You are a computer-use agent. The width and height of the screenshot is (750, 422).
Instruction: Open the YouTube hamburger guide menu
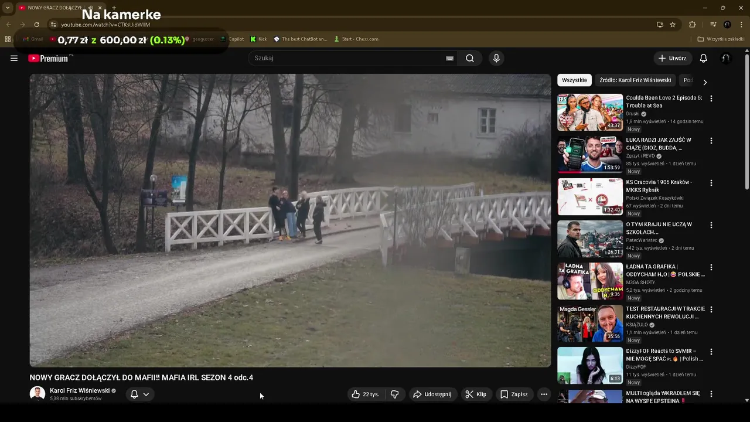pos(14,58)
